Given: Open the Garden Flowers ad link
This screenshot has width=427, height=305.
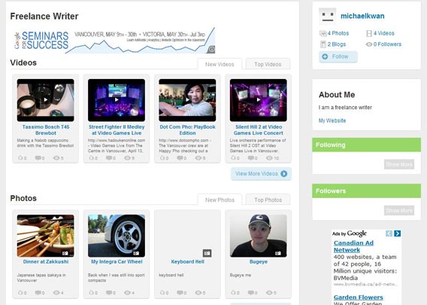Looking at the screenshot, I should (x=359, y=297).
